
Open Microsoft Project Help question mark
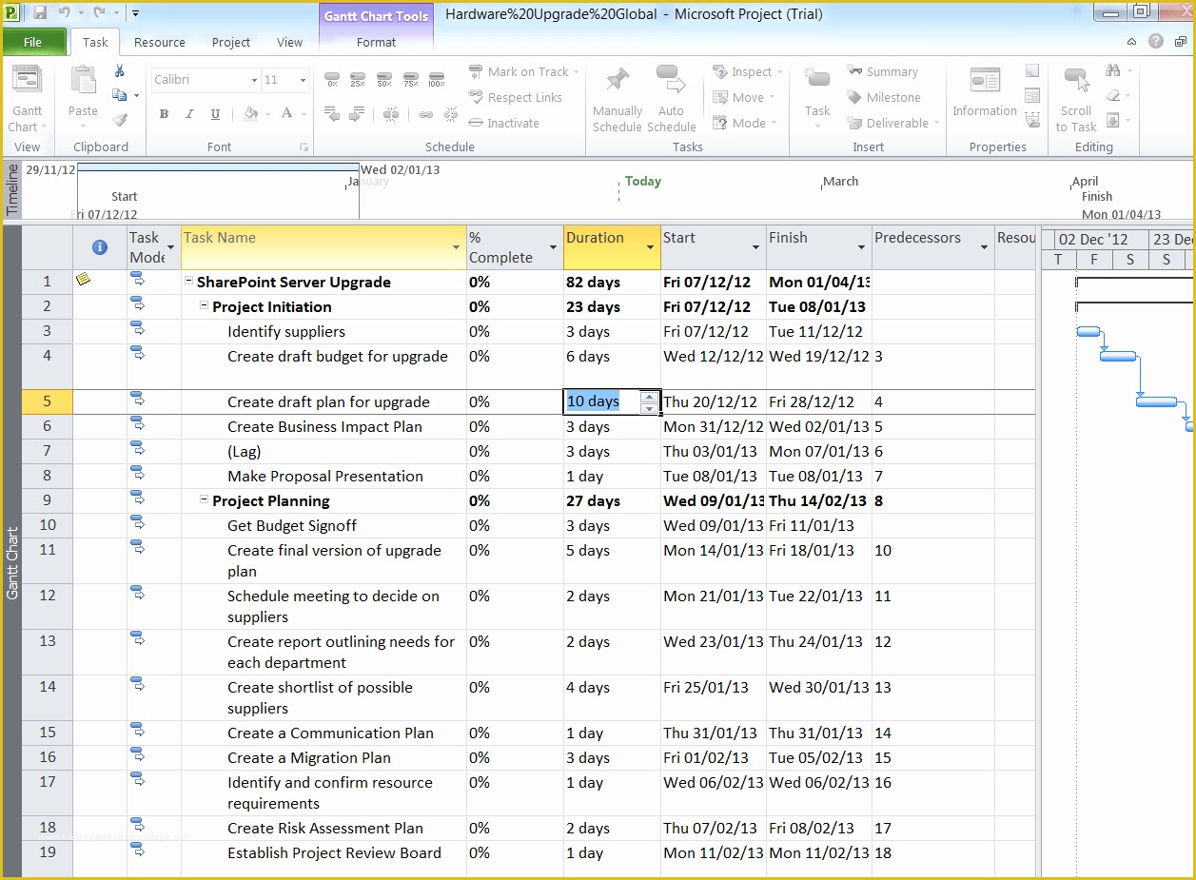click(1155, 41)
